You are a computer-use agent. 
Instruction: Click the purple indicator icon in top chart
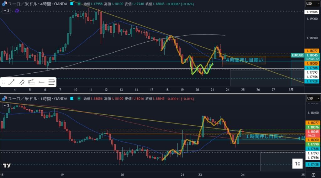[17, 11]
